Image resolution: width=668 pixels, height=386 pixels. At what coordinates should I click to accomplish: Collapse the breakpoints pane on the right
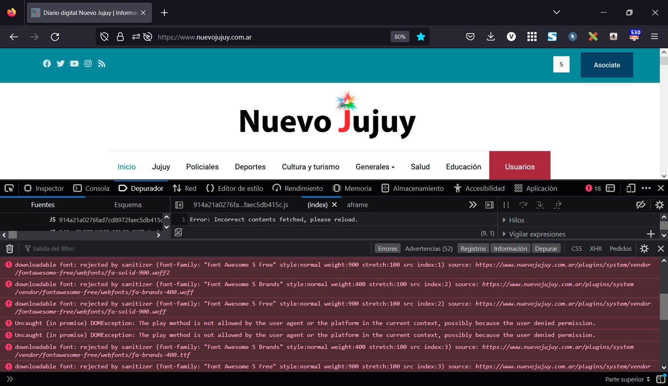pyautogui.click(x=489, y=205)
